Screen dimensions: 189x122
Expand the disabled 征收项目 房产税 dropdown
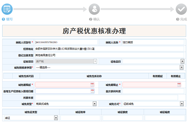click(x=95, y=61)
